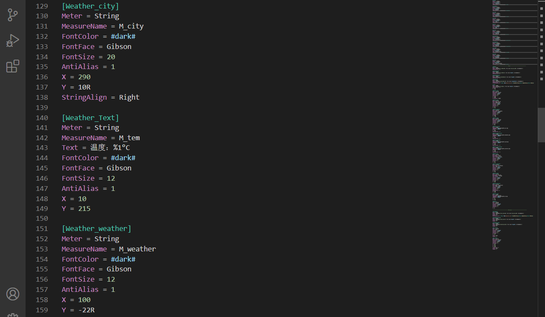This screenshot has height=317, width=545.
Task: Click the M_weather measure name value
Action: pyautogui.click(x=137, y=249)
